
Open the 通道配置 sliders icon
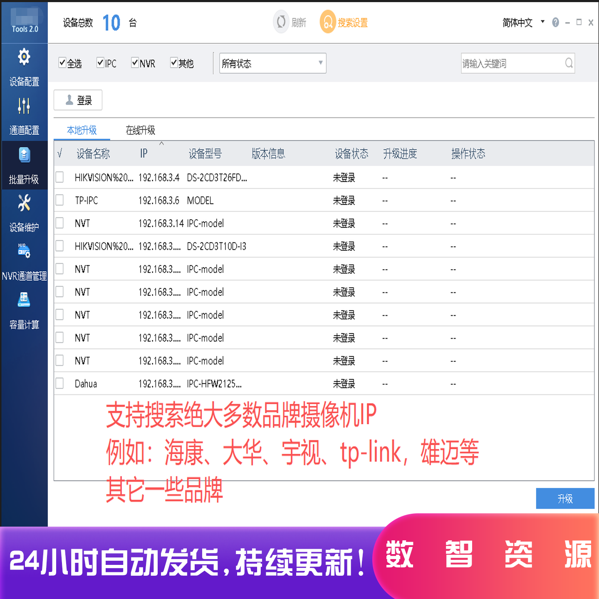pyautogui.click(x=24, y=106)
